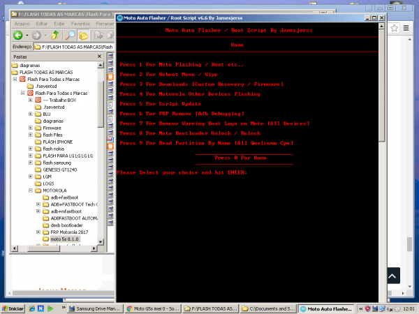Expand the ADB+FASTBOOT Tech folder node

coord(38,204)
